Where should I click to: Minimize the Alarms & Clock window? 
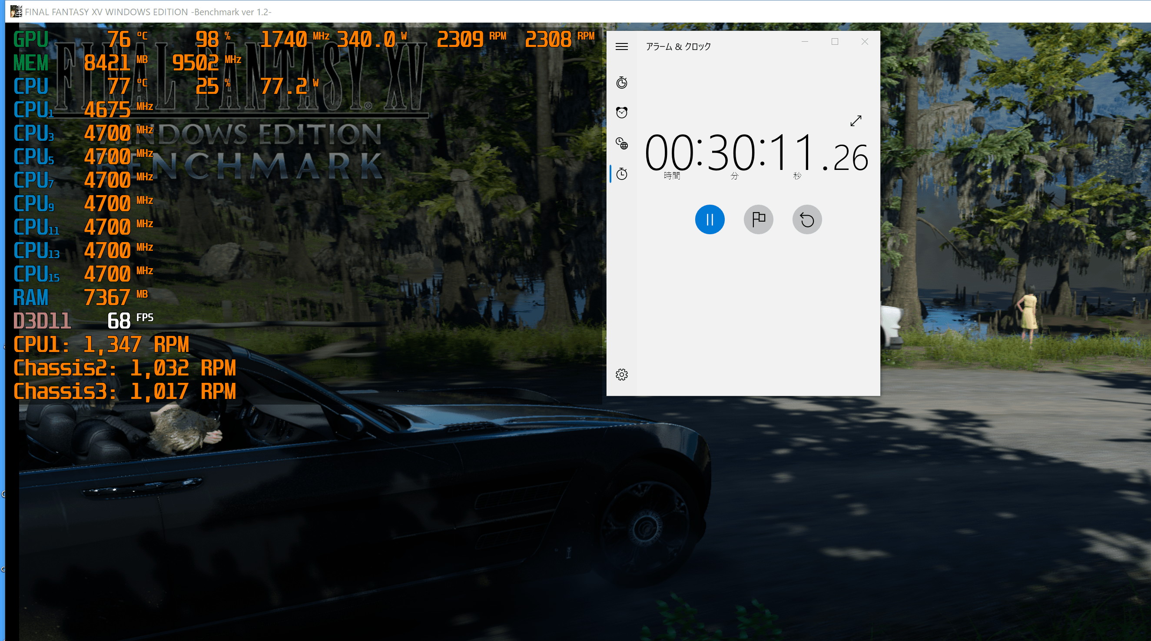[805, 42]
